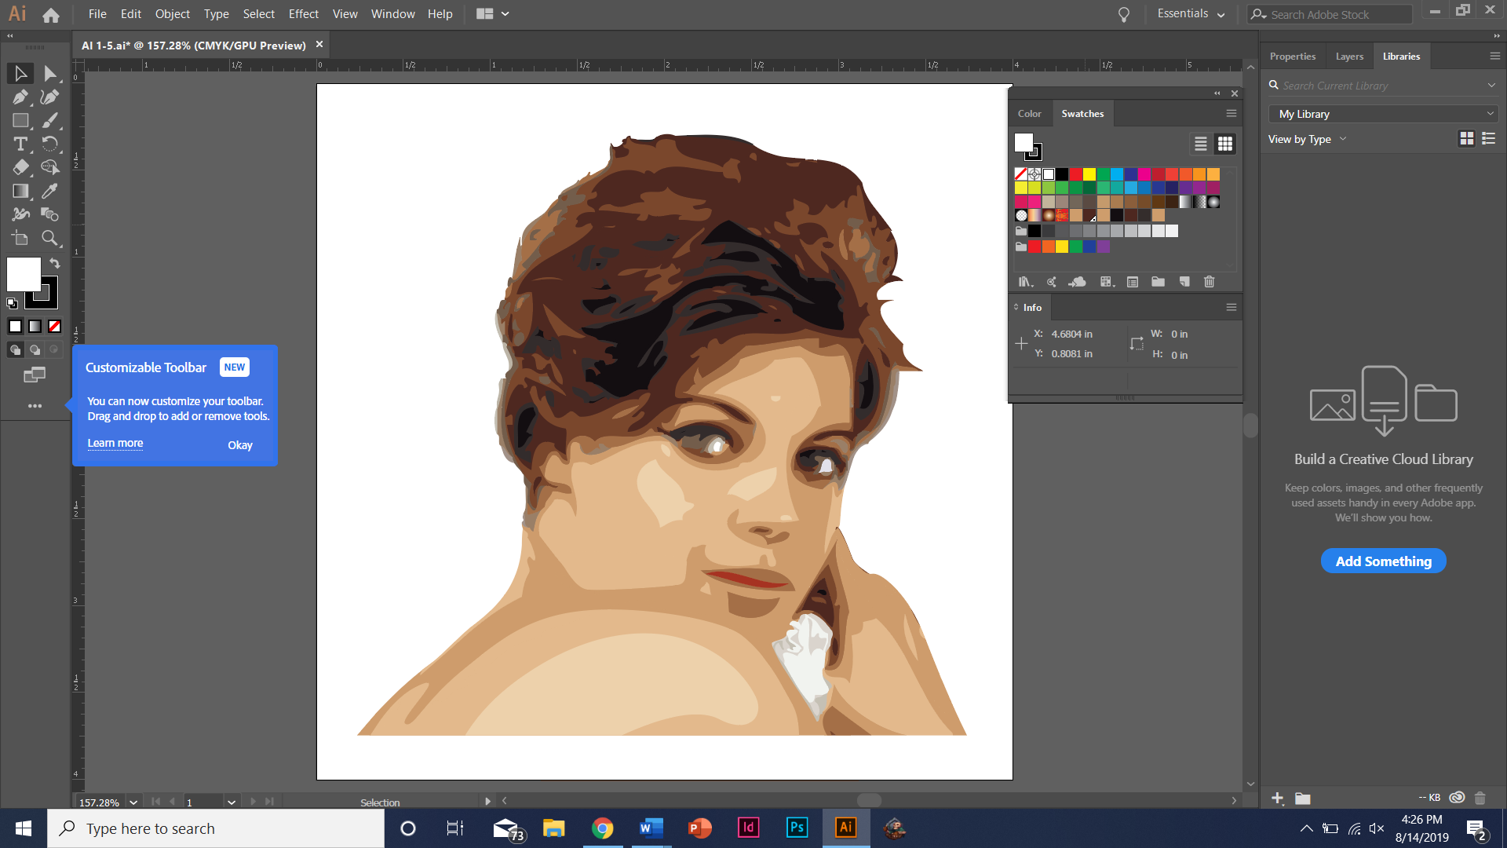Open Swatches panel options menu
1507x848 pixels.
pyautogui.click(x=1232, y=114)
